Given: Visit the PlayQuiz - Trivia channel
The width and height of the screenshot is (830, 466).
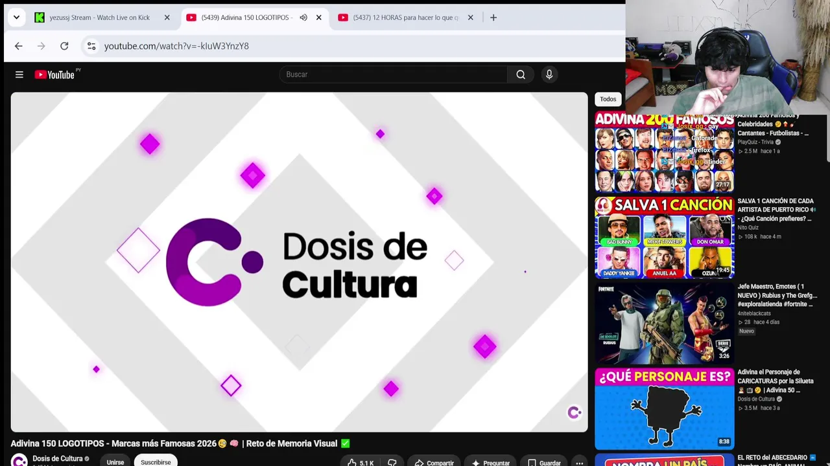Looking at the screenshot, I should click(755, 142).
